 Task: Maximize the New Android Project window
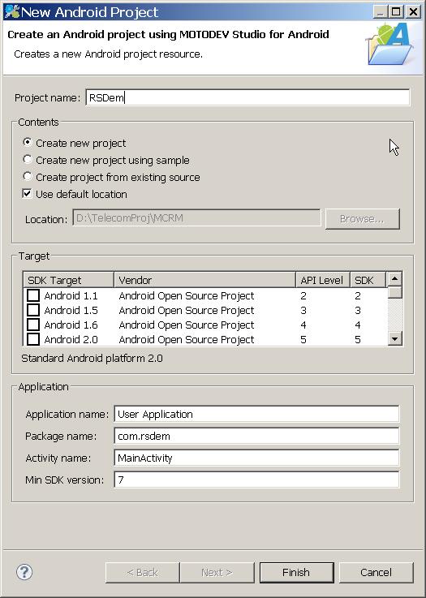396,12
